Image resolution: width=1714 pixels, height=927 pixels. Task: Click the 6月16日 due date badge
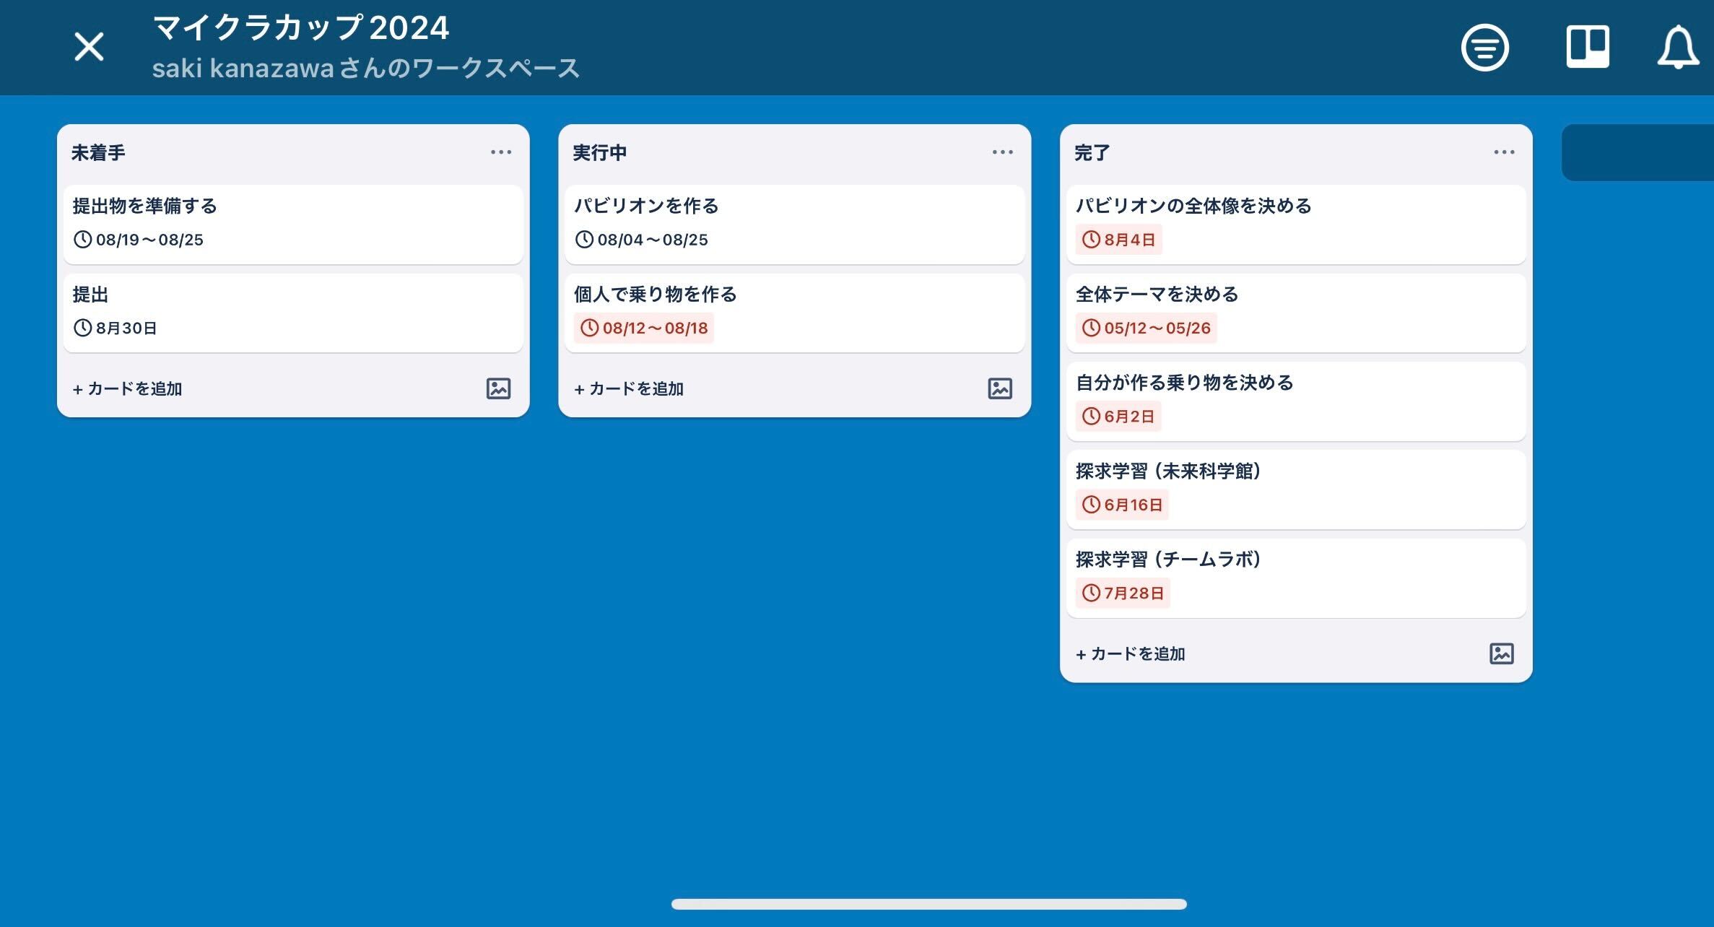click(1122, 505)
